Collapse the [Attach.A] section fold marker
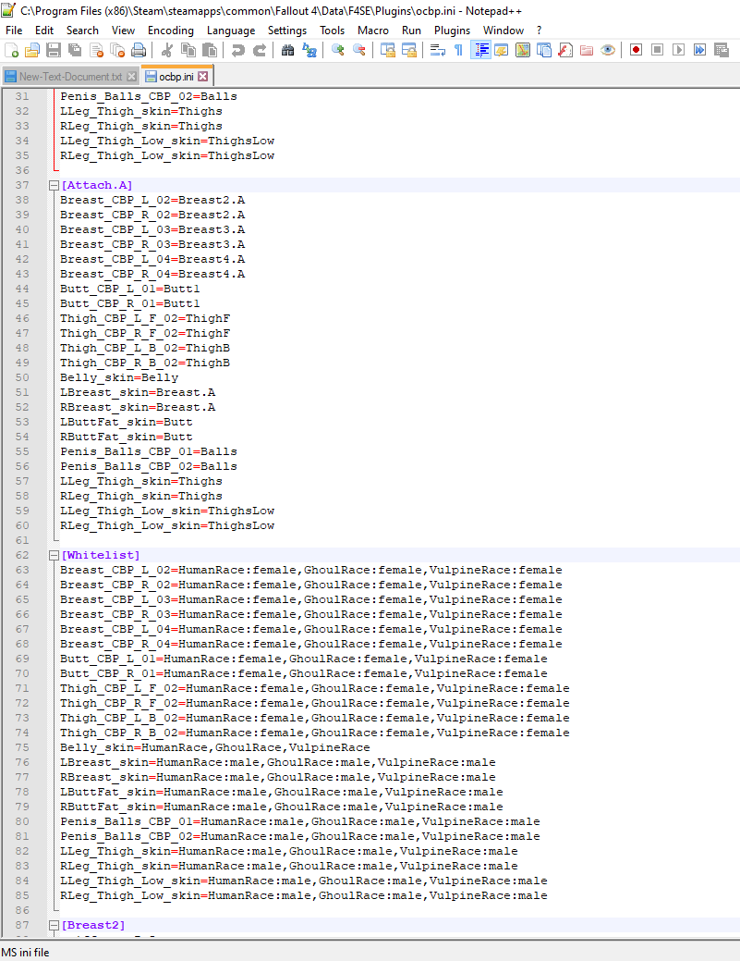740x961 pixels. coord(54,185)
